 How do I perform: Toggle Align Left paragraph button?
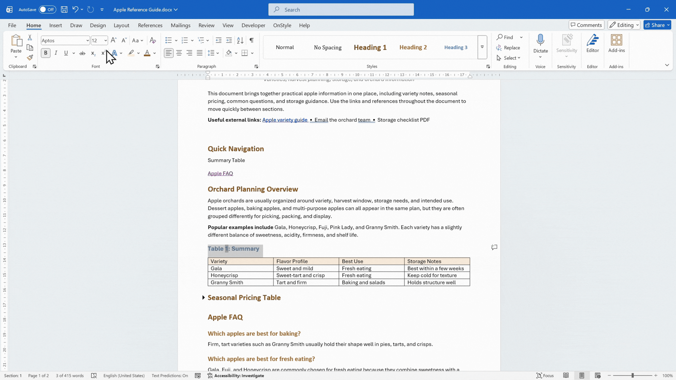169,53
